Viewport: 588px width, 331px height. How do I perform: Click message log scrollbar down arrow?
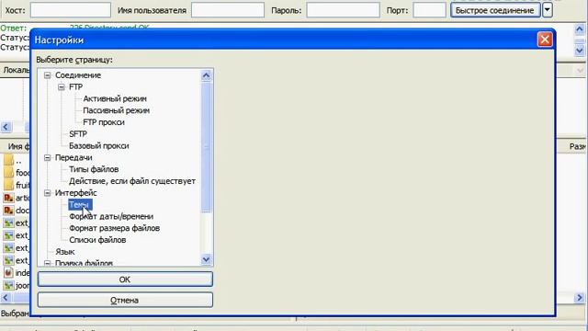pyautogui.click(x=580, y=51)
